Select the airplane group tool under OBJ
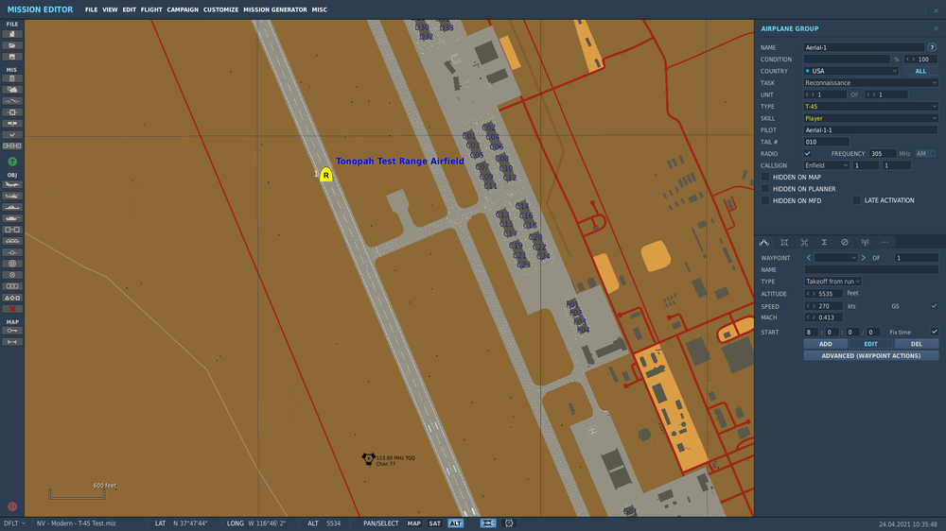Screen dimensions: 946x531 (x=12, y=184)
